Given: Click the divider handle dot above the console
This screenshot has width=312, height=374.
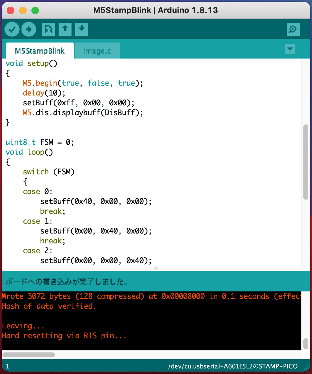Looking at the screenshot, I should (156, 268).
